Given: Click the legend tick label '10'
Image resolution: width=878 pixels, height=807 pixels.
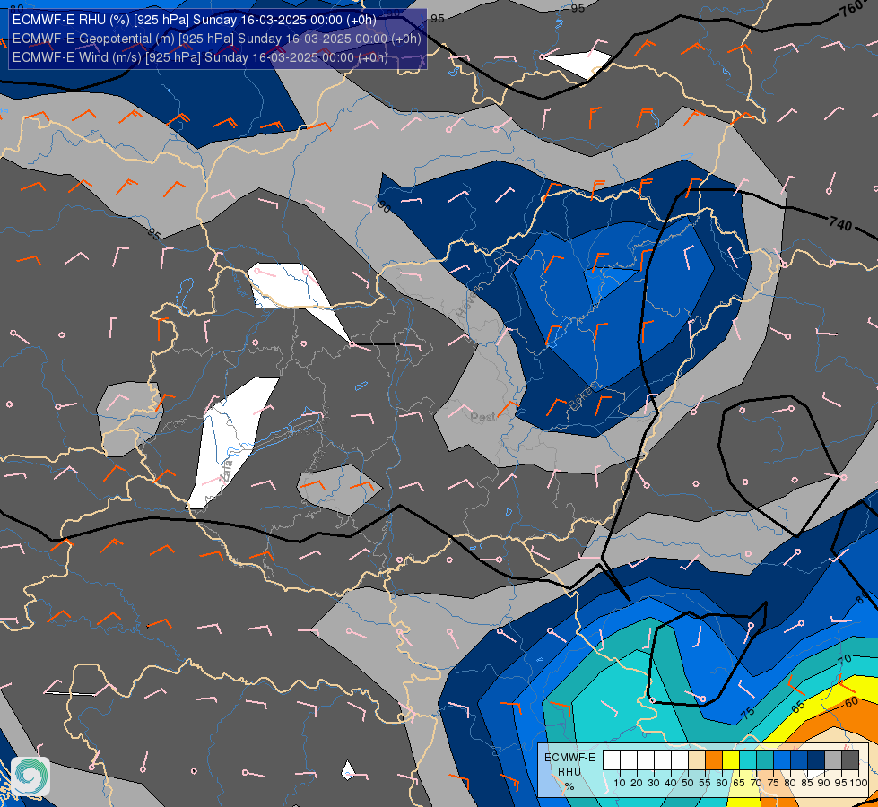Looking at the screenshot, I should click(x=620, y=783).
